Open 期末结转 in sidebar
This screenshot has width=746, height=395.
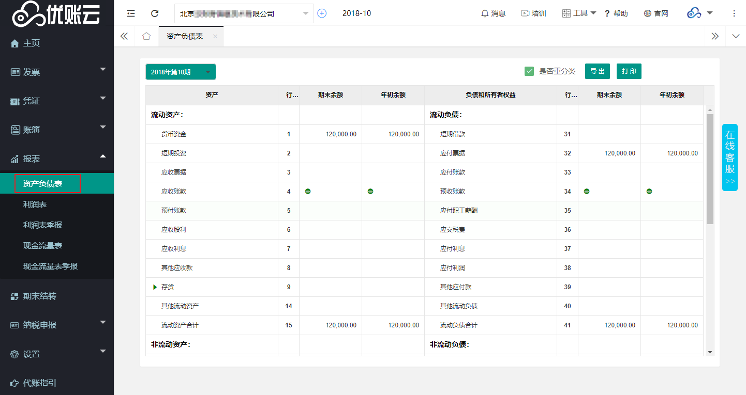(57, 296)
